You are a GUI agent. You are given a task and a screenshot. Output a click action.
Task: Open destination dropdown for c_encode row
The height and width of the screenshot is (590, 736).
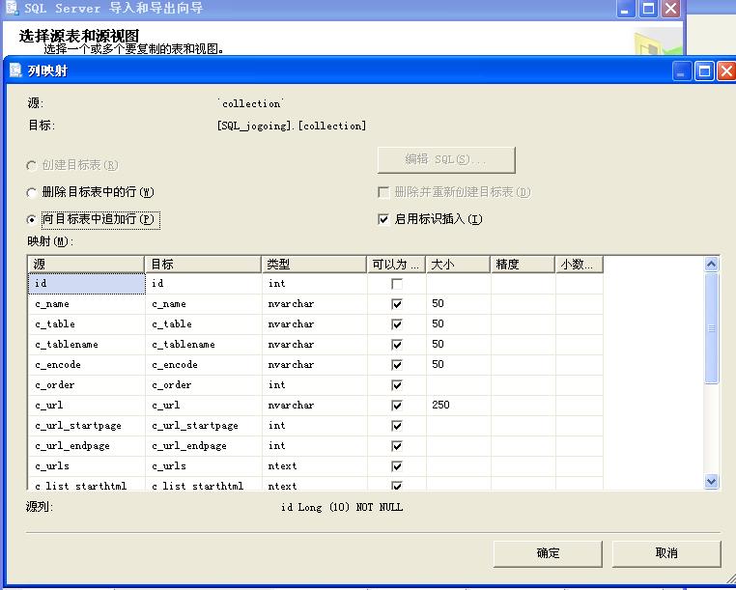point(203,365)
